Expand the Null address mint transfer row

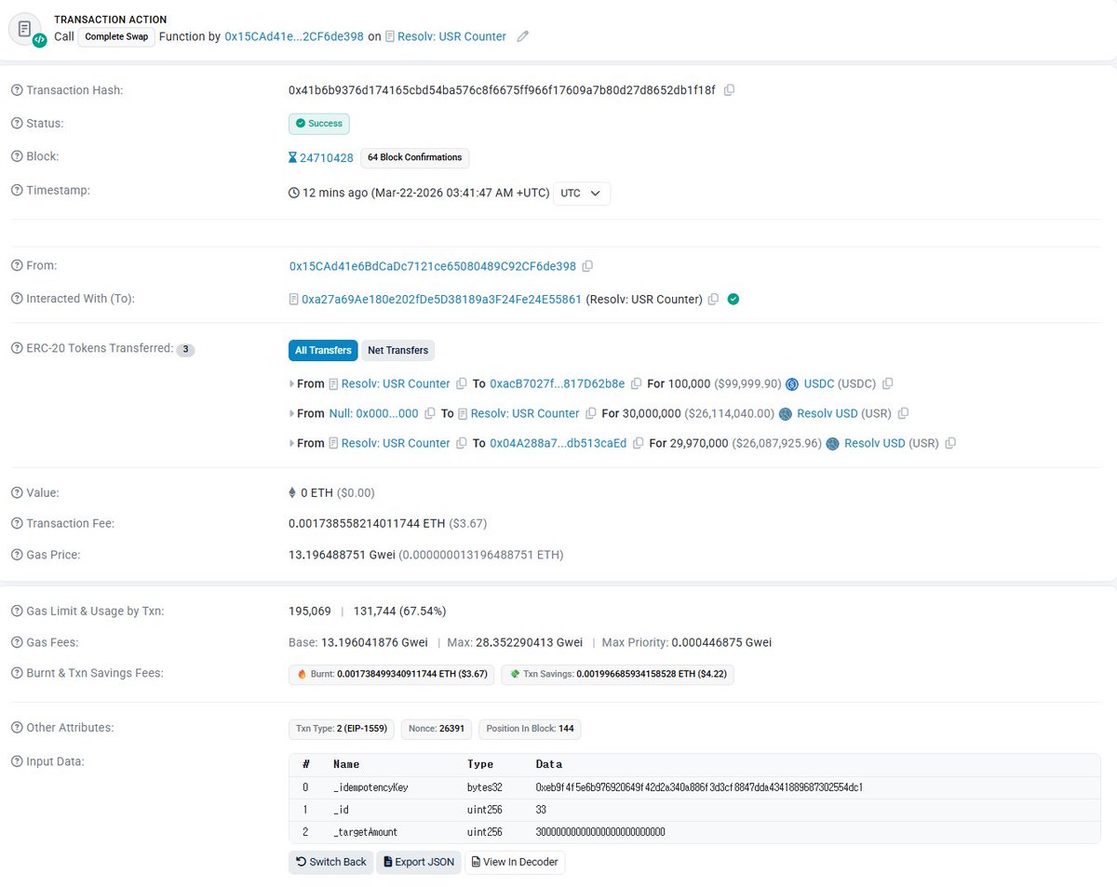pyautogui.click(x=291, y=413)
